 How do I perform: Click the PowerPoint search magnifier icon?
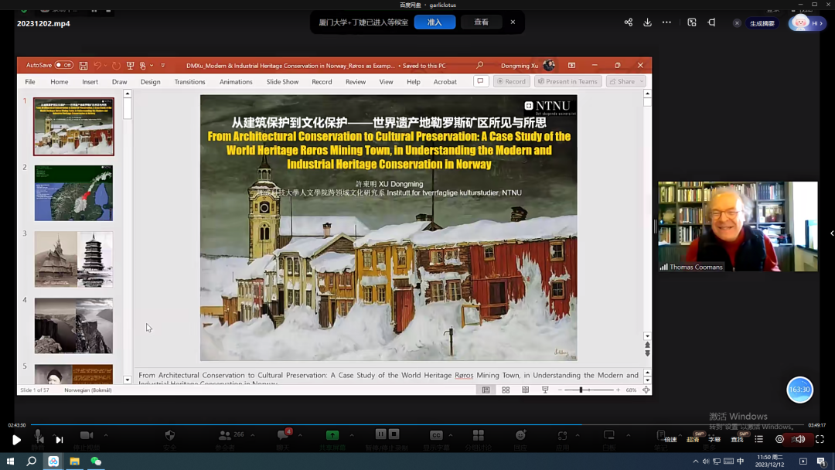[x=480, y=66]
